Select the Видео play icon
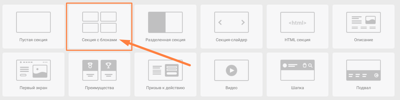This screenshot has height=100, width=400. pyautogui.click(x=231, y=70)
